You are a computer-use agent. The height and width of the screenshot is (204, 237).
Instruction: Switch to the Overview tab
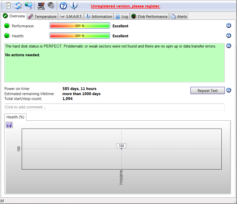(14, 16)
